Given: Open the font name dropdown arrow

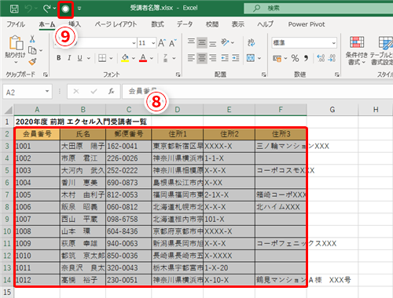Looking at the screenshot, I should coord(134,43).
